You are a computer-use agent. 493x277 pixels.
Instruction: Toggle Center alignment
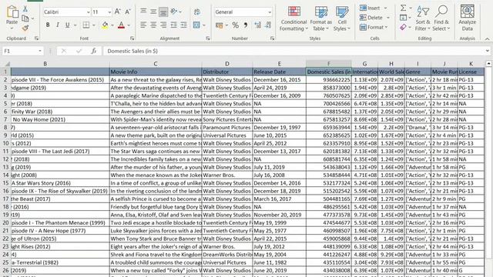(153, 25)
